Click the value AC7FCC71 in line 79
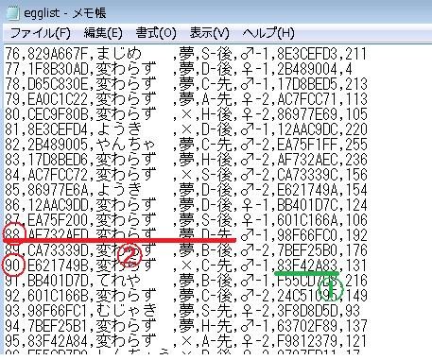 click(307, 99)
